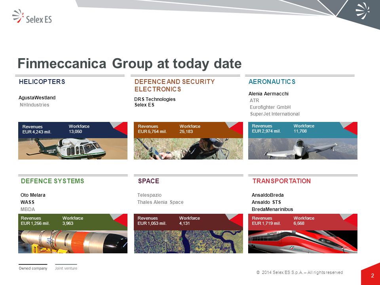The height and width of the screenshot is (285, 380).
Task: Select the torpedo photo under Defence Systems
Action: 73,242
